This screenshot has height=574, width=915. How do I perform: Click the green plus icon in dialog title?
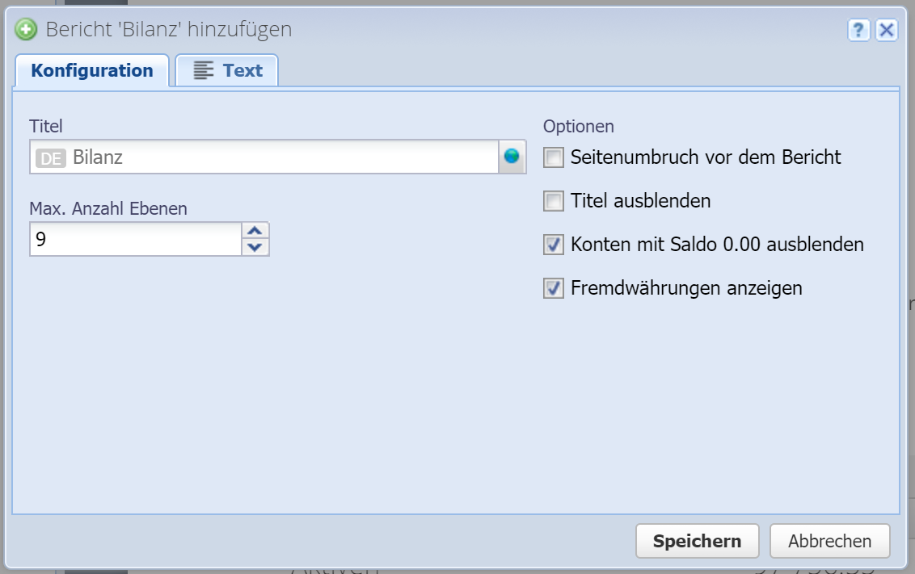(27, 30)
